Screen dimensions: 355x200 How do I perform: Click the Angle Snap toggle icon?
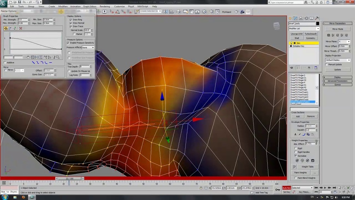[118, 12]
